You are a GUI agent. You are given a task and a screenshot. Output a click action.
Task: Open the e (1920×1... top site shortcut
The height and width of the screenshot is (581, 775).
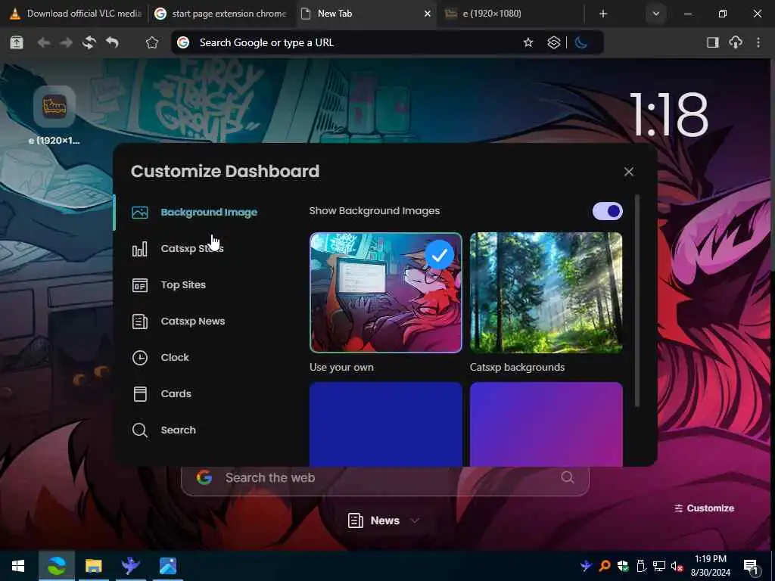tap(54, 116)
